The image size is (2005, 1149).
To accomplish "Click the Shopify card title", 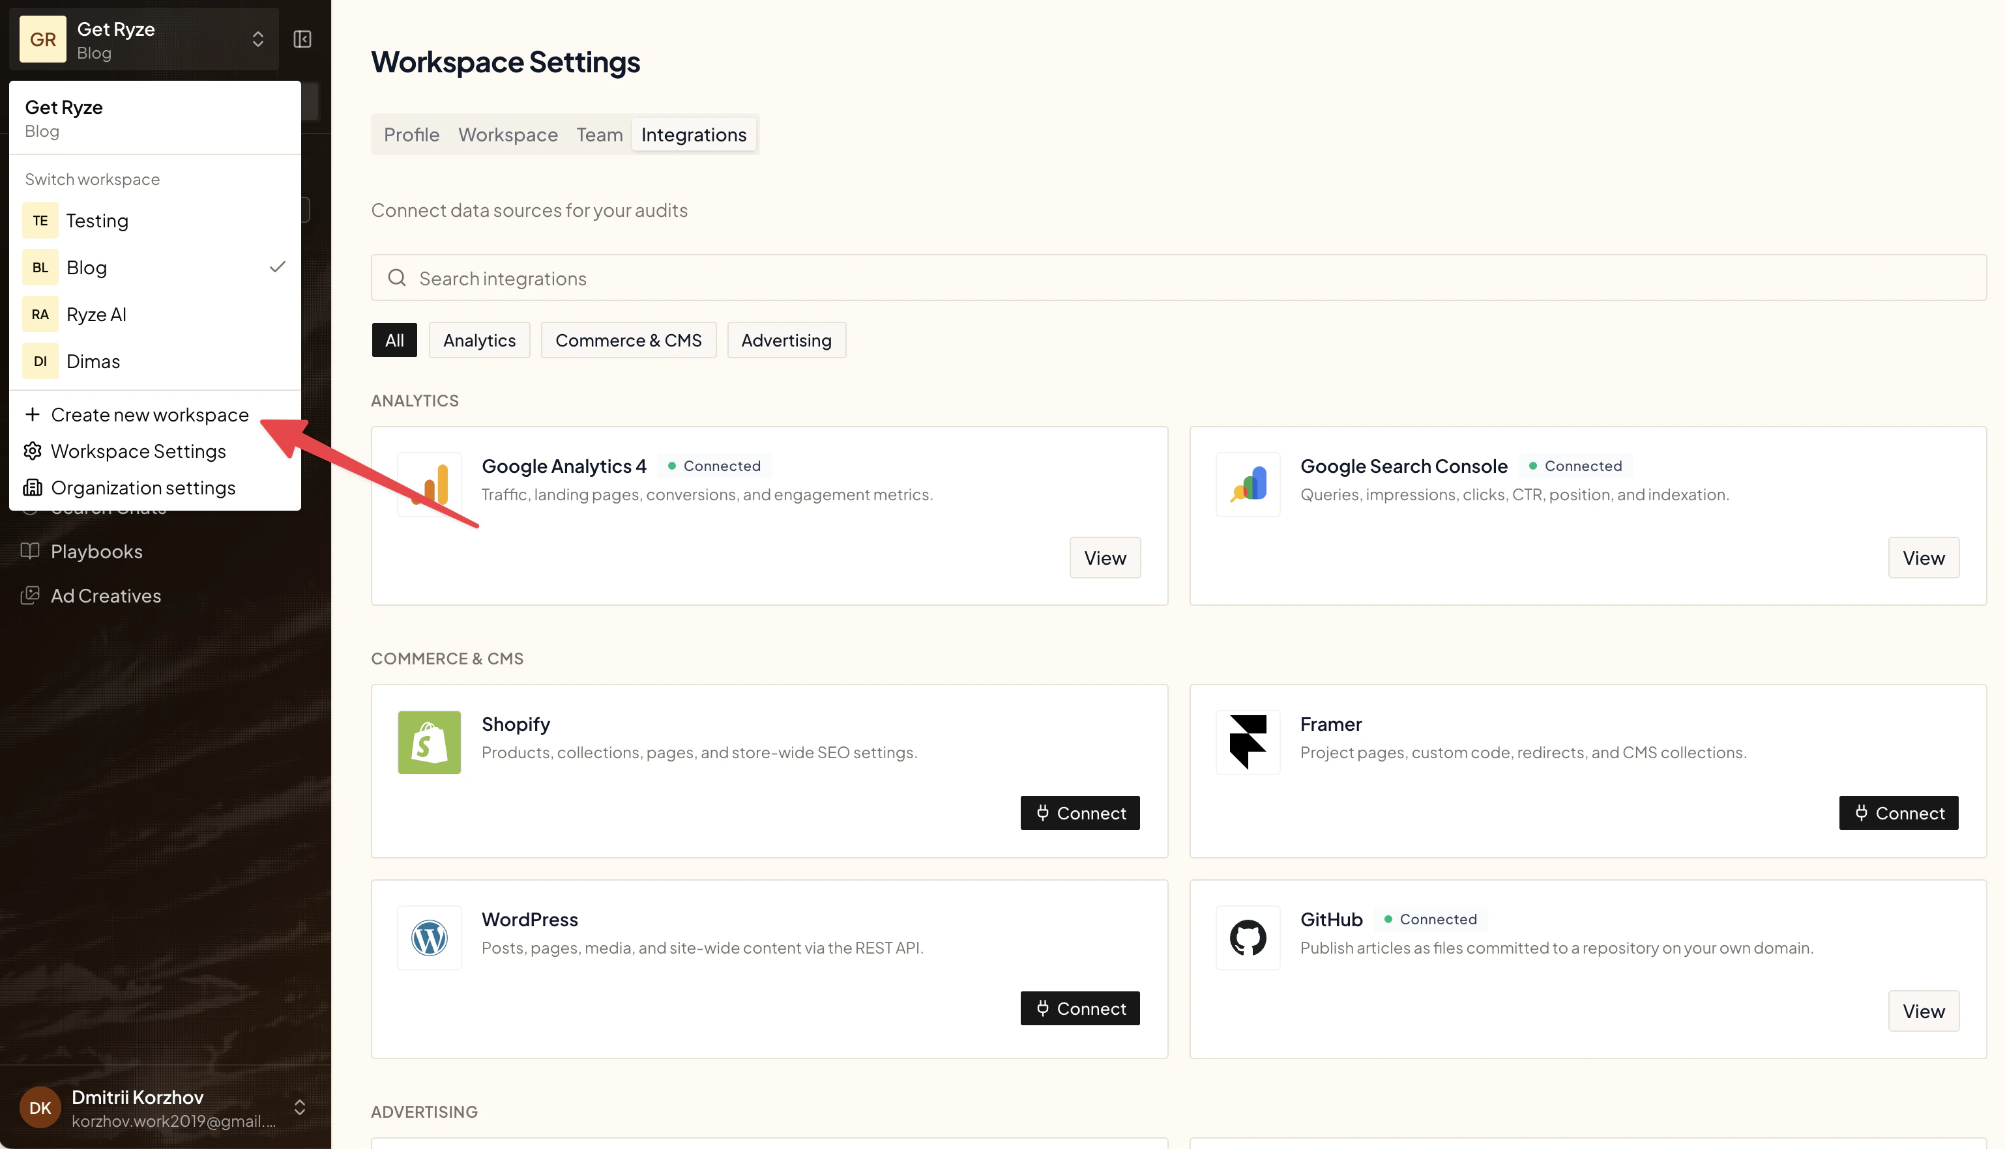I will [516, 724].
